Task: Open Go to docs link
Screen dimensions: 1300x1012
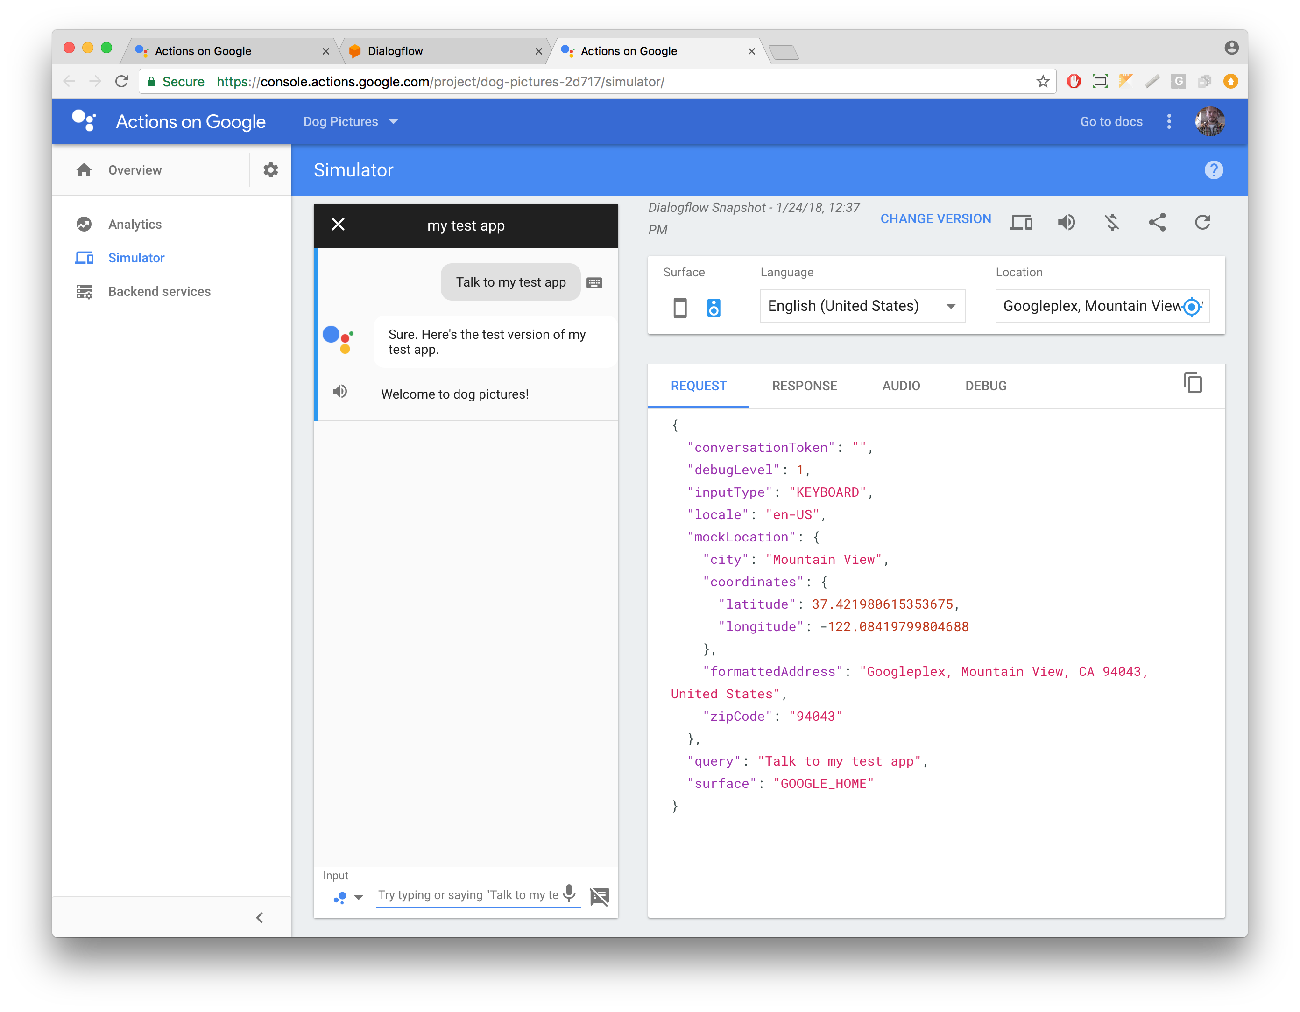Action: [x=1111, y=121]
